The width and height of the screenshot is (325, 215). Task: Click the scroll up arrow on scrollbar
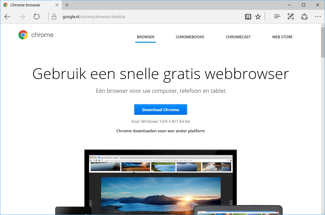pyautogui.click(x=323, y=25)
